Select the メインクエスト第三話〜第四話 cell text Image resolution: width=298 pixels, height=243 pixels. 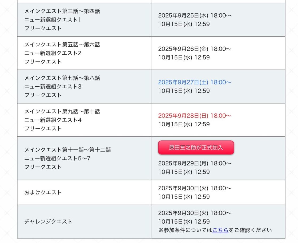pos(62,11)
